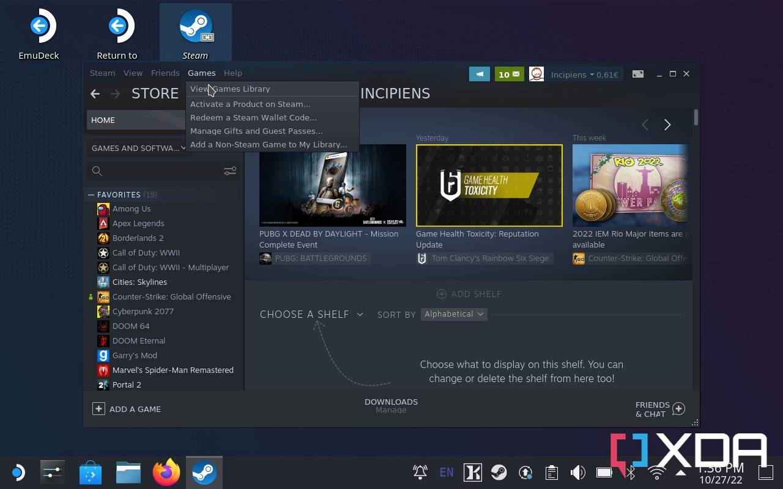Viewport: 783px width, 489px height.
Task: Select Apex Legends in library
Action: (138, 223)
